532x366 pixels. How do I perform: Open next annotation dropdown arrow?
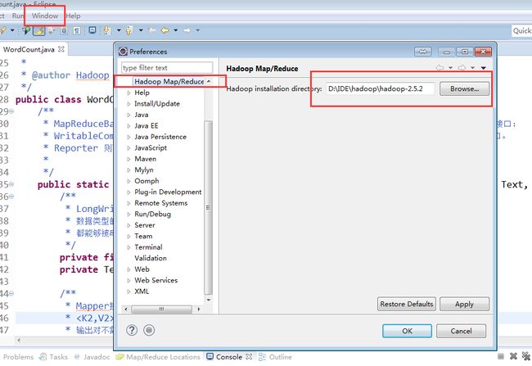119,30
